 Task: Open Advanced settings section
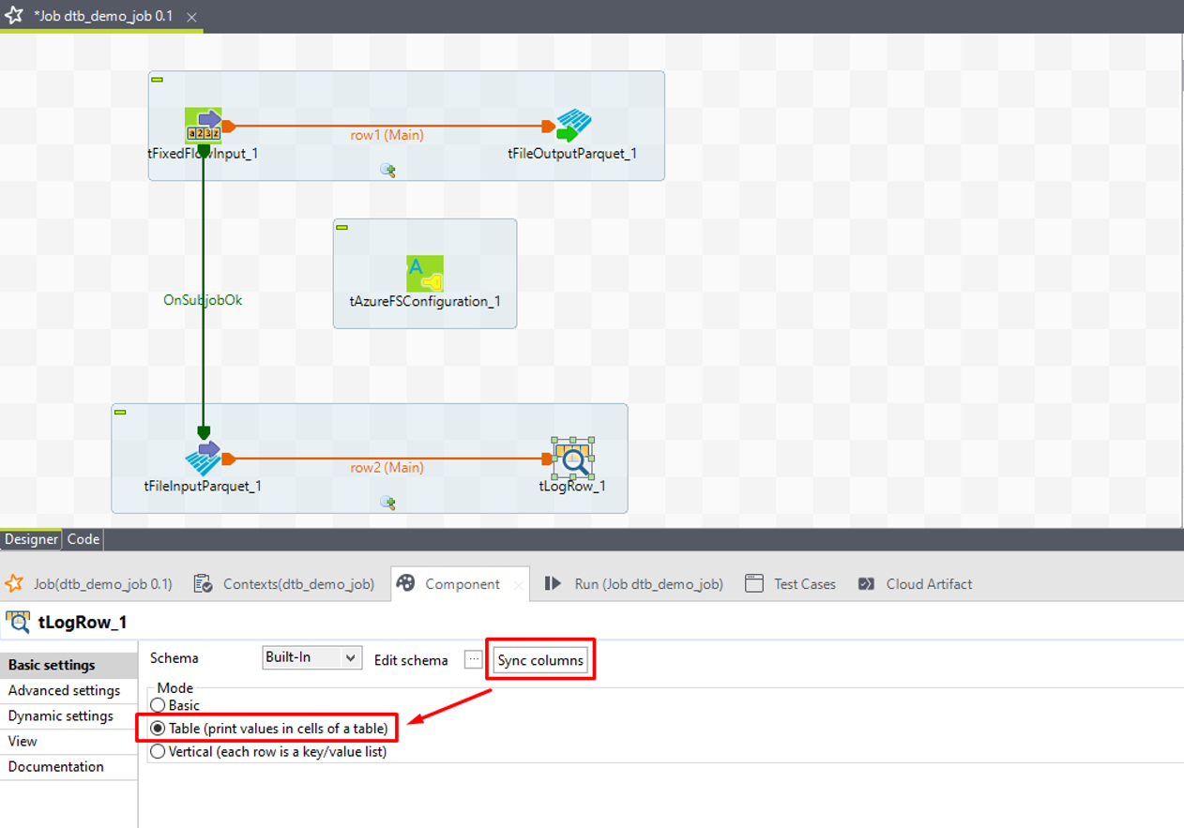coord(68,690)
